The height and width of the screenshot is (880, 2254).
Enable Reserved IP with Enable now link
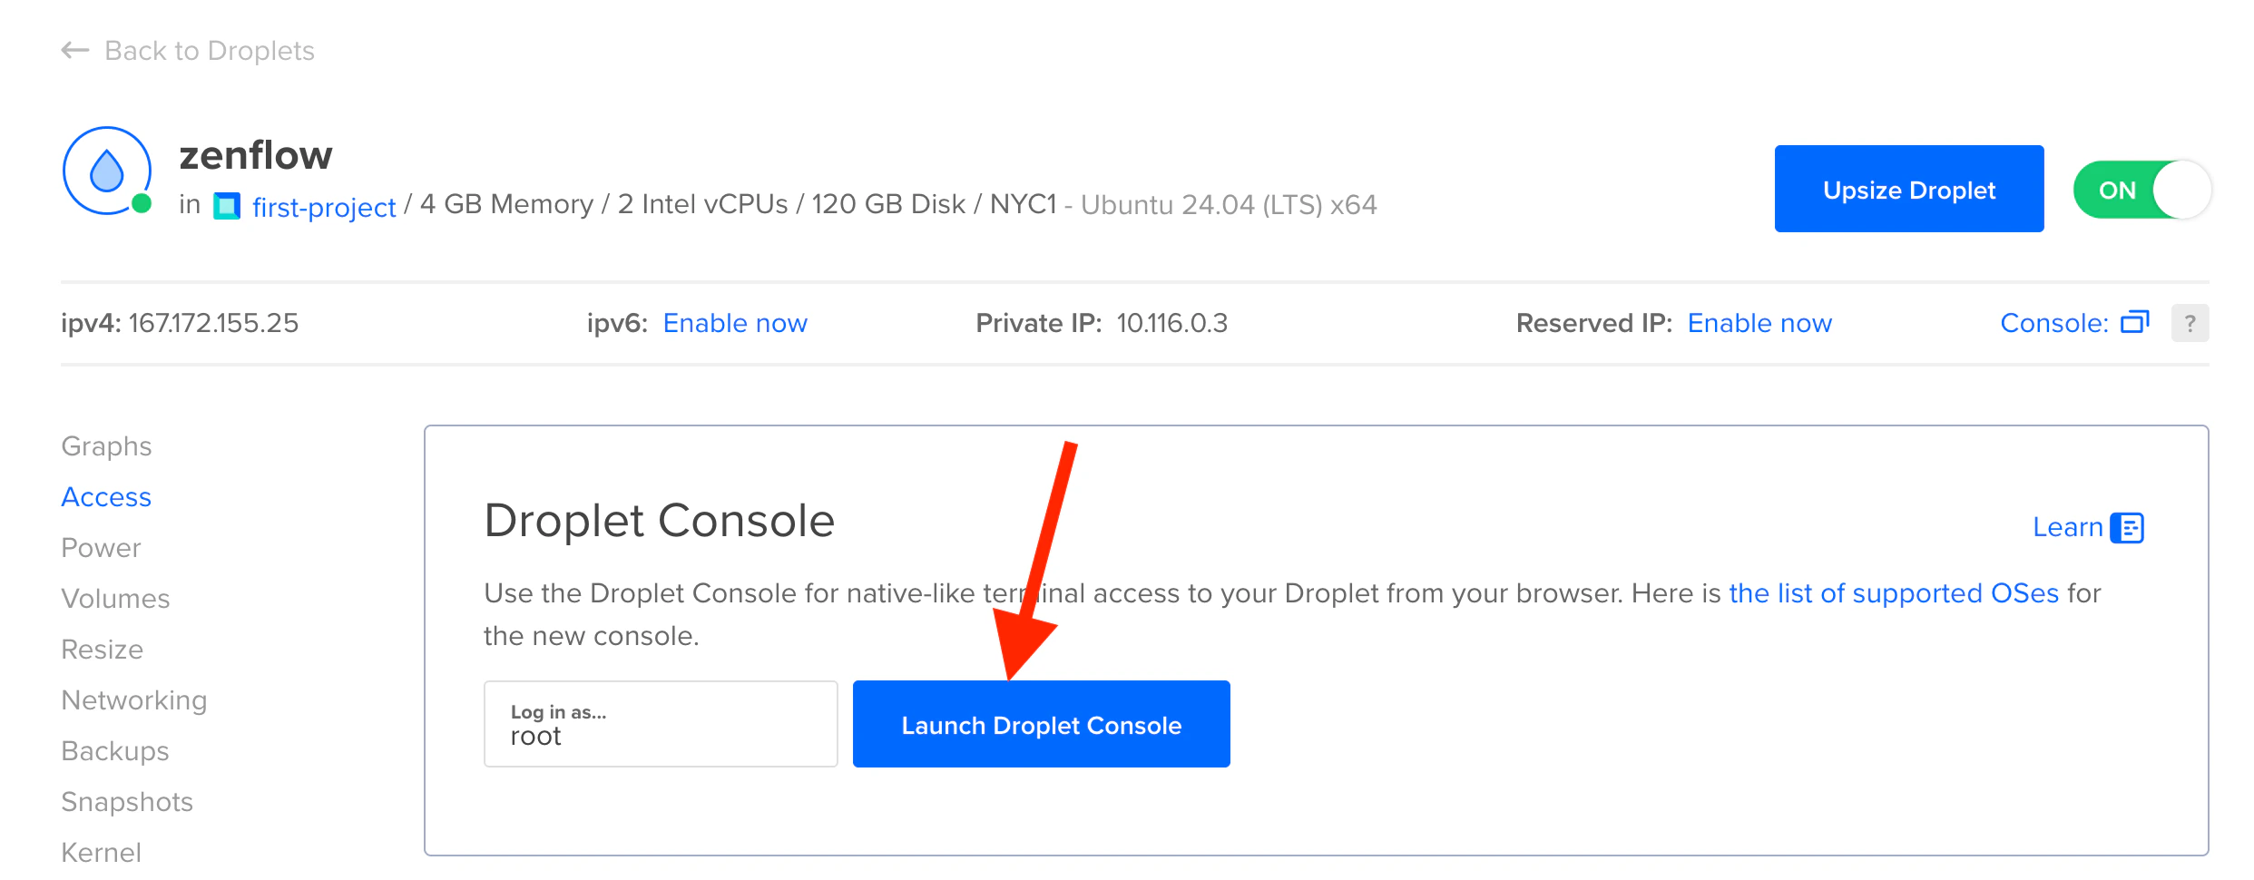[x=1759, y=323]
